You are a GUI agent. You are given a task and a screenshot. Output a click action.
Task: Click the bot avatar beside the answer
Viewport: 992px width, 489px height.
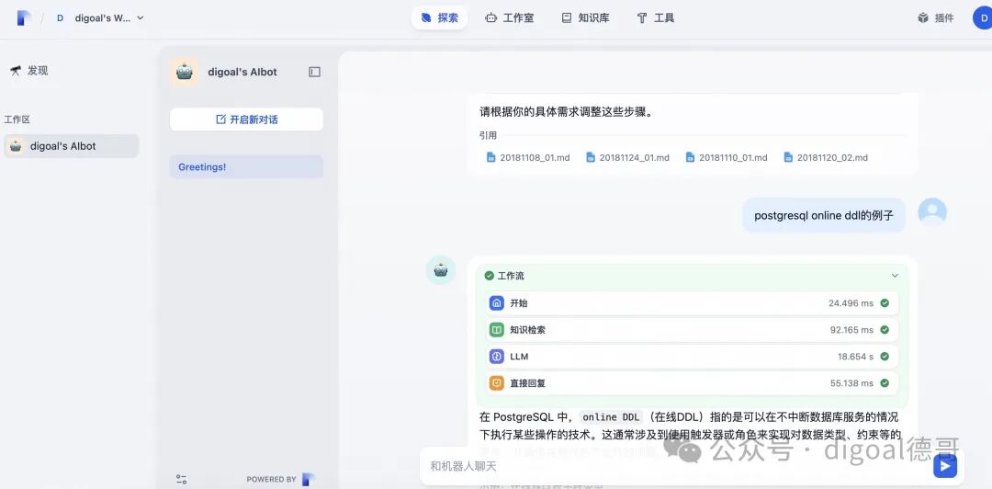(441, 270)
